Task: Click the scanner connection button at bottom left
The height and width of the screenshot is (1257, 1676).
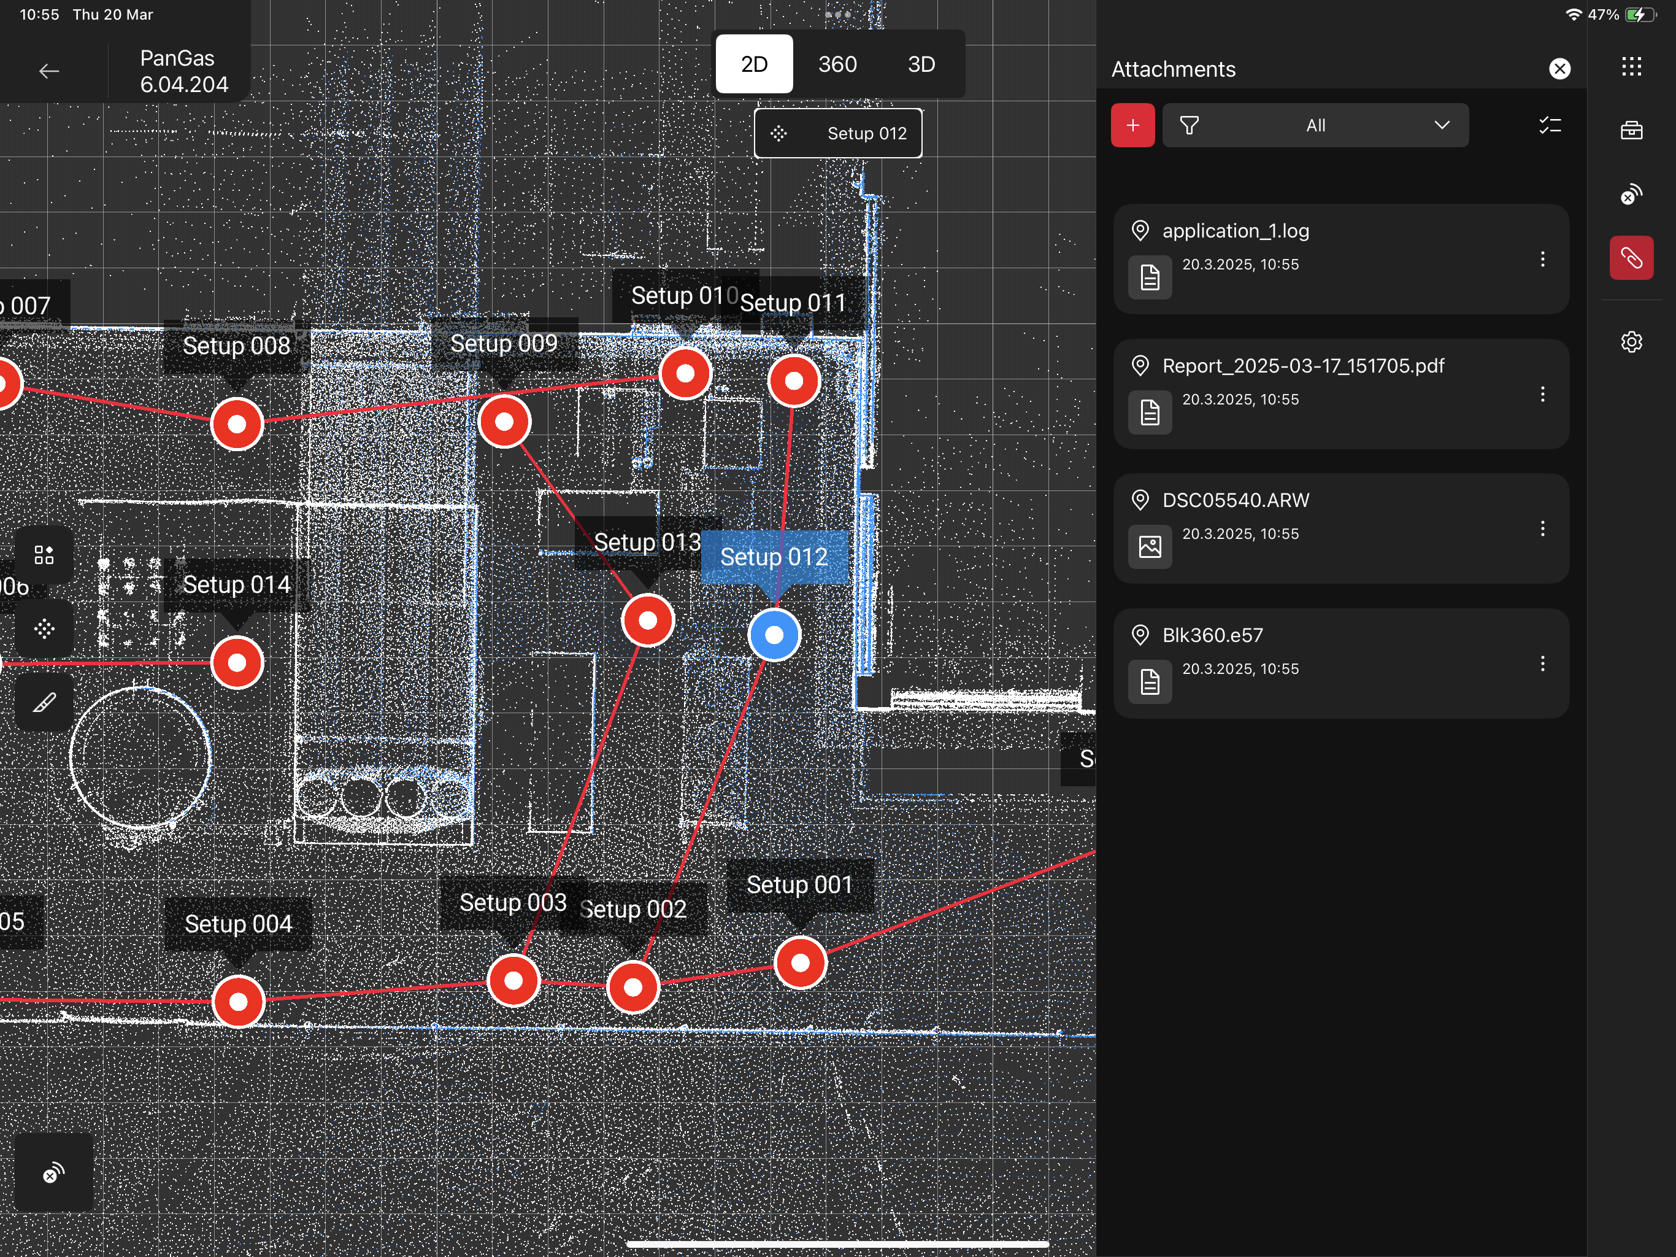Action: [x=53, y=1172]
